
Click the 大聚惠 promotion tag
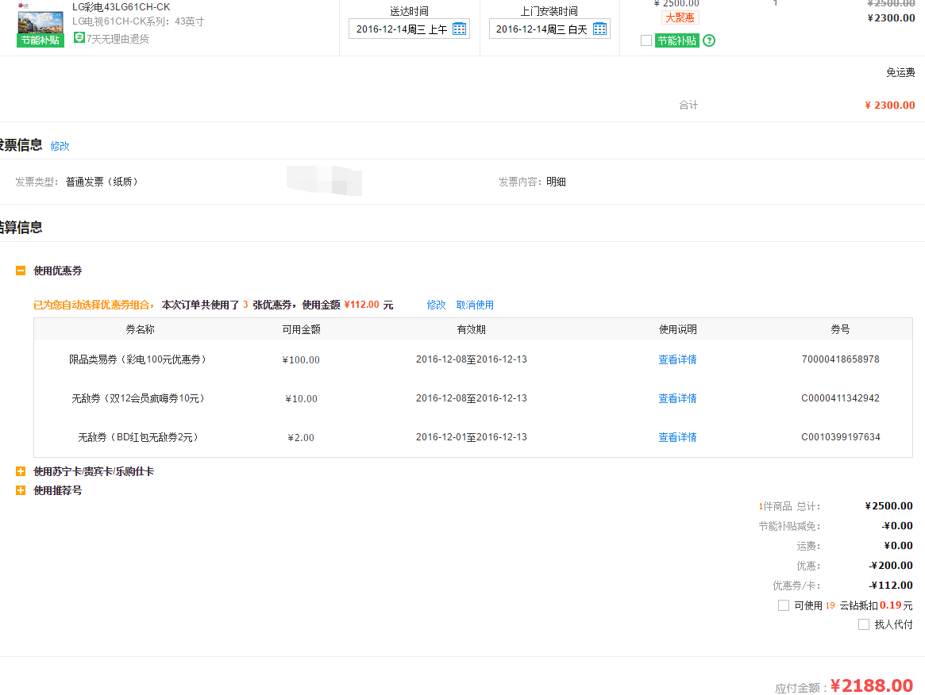tap(680, 17)
